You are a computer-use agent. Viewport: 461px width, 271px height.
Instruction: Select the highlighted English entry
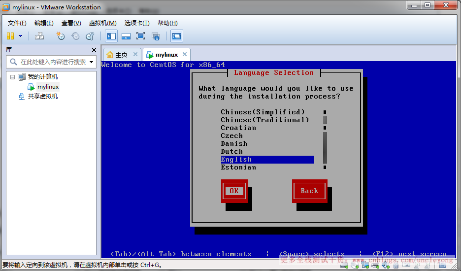(267, 160)
